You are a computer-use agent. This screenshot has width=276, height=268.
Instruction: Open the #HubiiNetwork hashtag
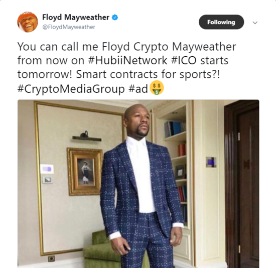127,60
